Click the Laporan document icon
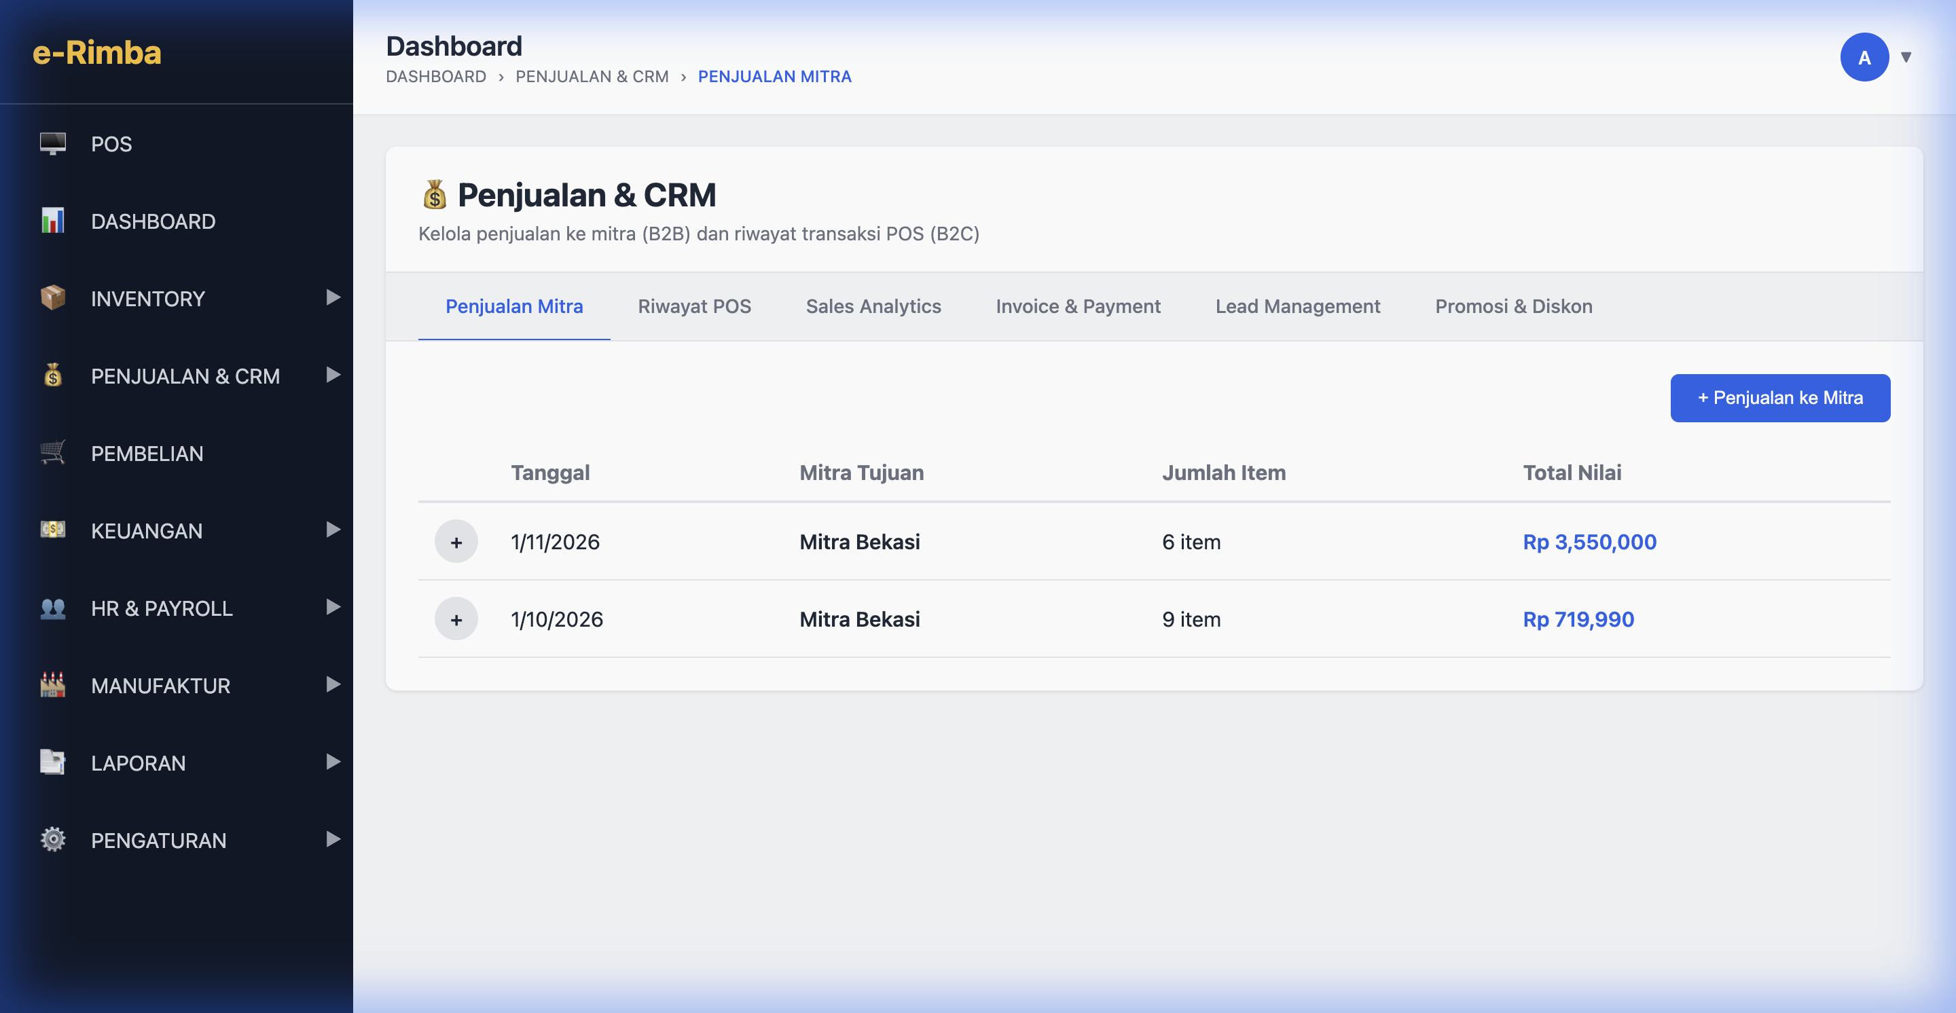1956x1013 pixels. 52,762
